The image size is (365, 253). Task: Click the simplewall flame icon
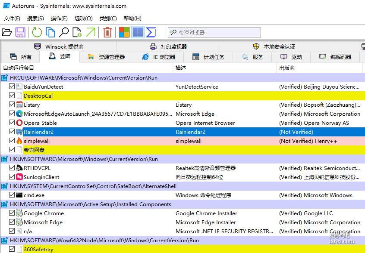[19, 141]
